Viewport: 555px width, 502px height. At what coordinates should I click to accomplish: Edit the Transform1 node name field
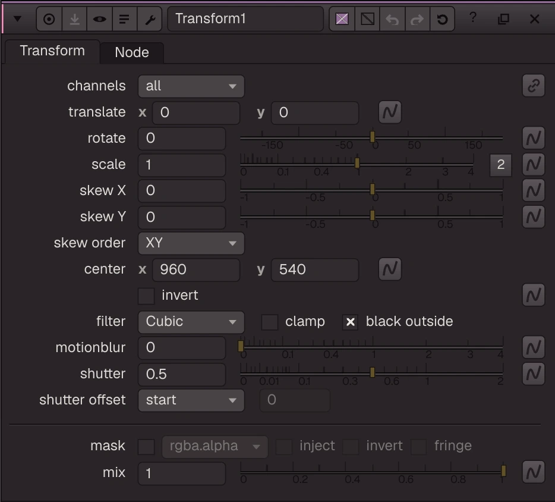coord(245,19)
